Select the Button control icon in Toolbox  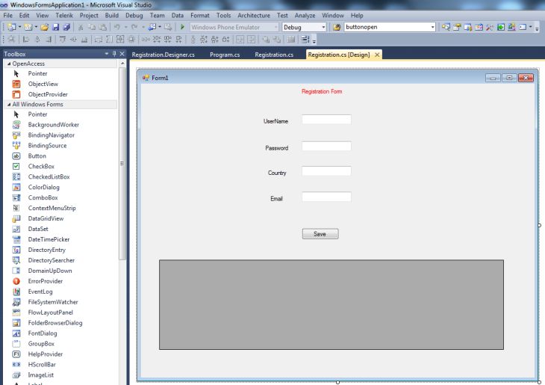(x=16, y=156)
